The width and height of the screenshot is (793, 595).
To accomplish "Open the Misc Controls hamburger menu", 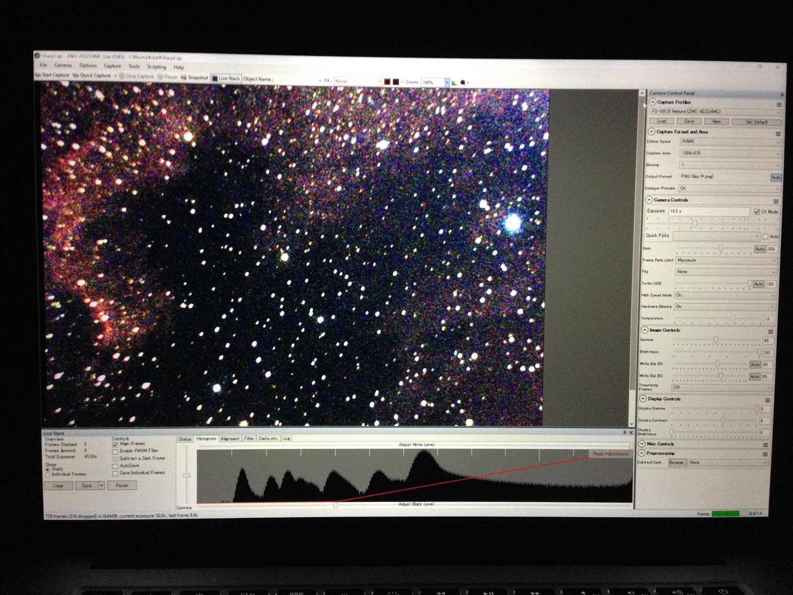I will (766, 445).
